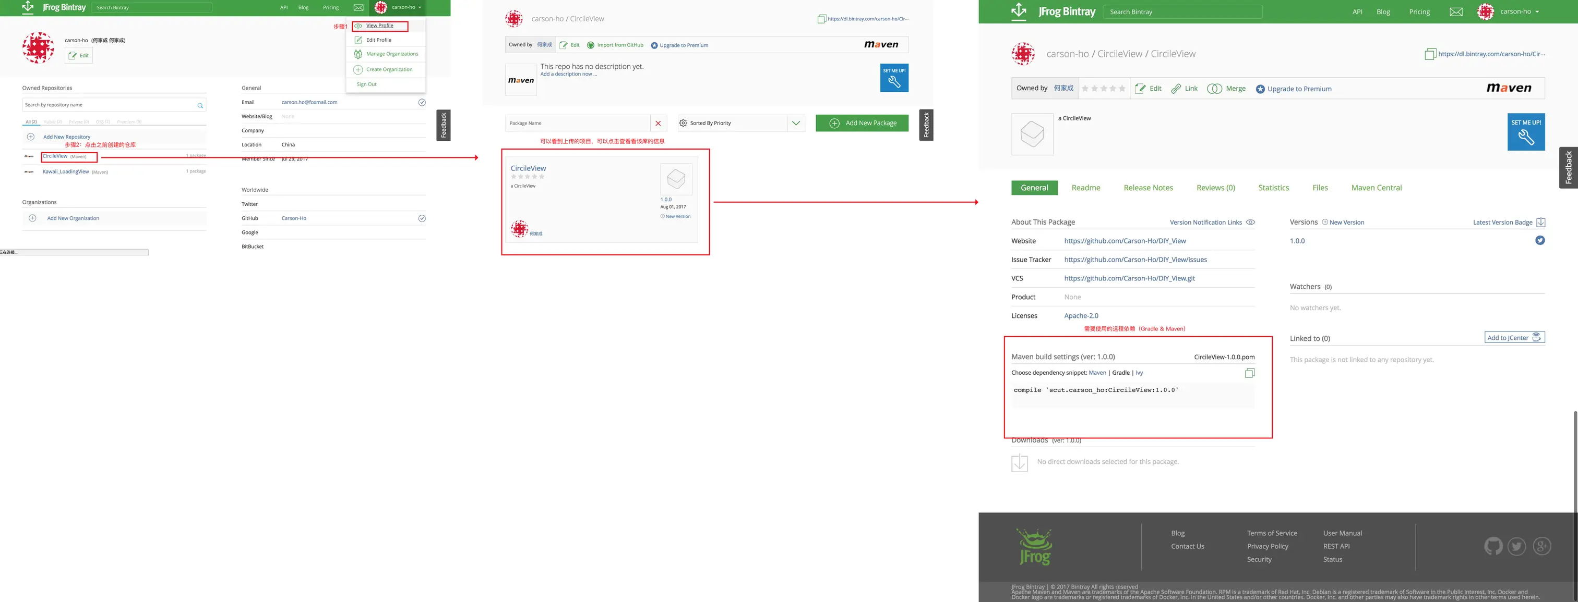Viewport: 1578px width, 602px height.
Task: Click the Add to JCenter button
Action: point(1514,338)
